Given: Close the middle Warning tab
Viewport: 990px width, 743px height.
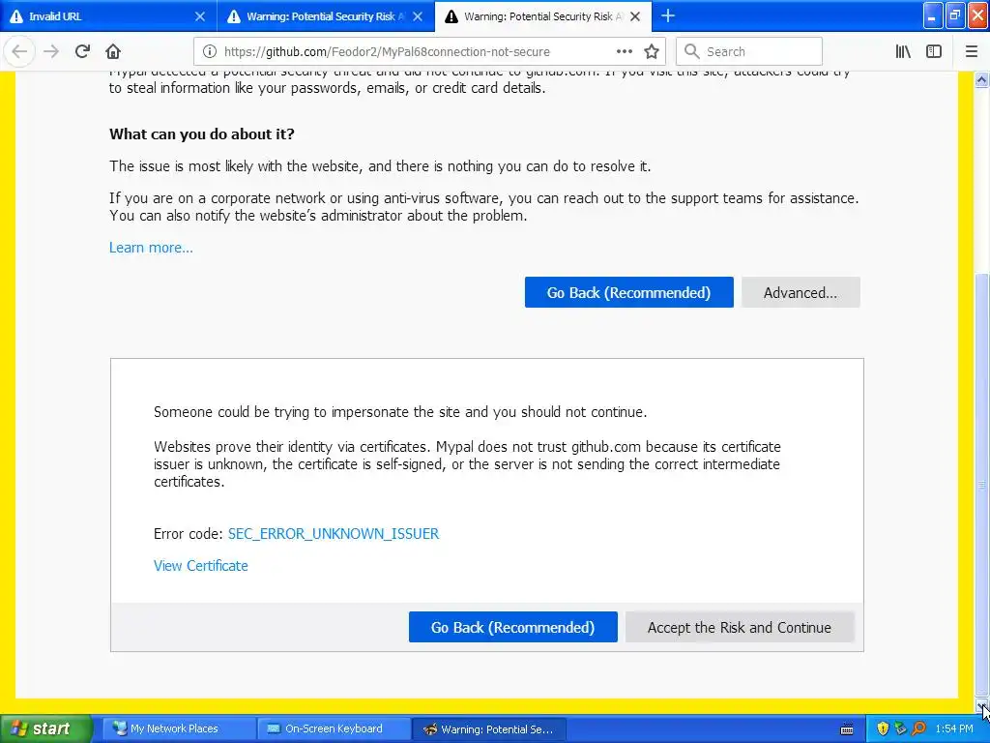Looking at the screenshot, I should click(418, 16).
